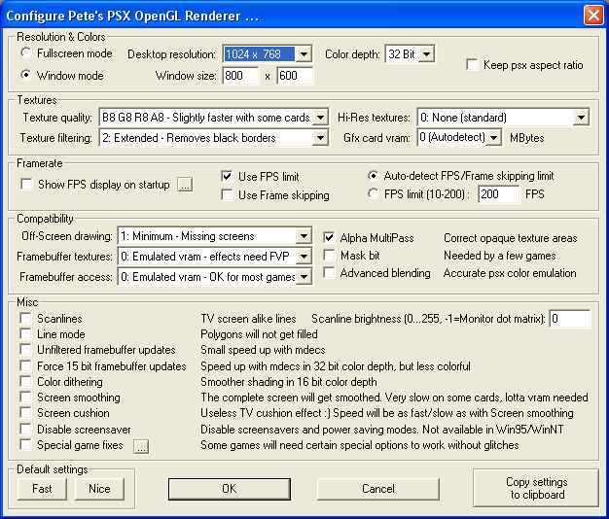
Task: Apply the Nice default settings
Action: pyautogui.click(x=99, y=489)
